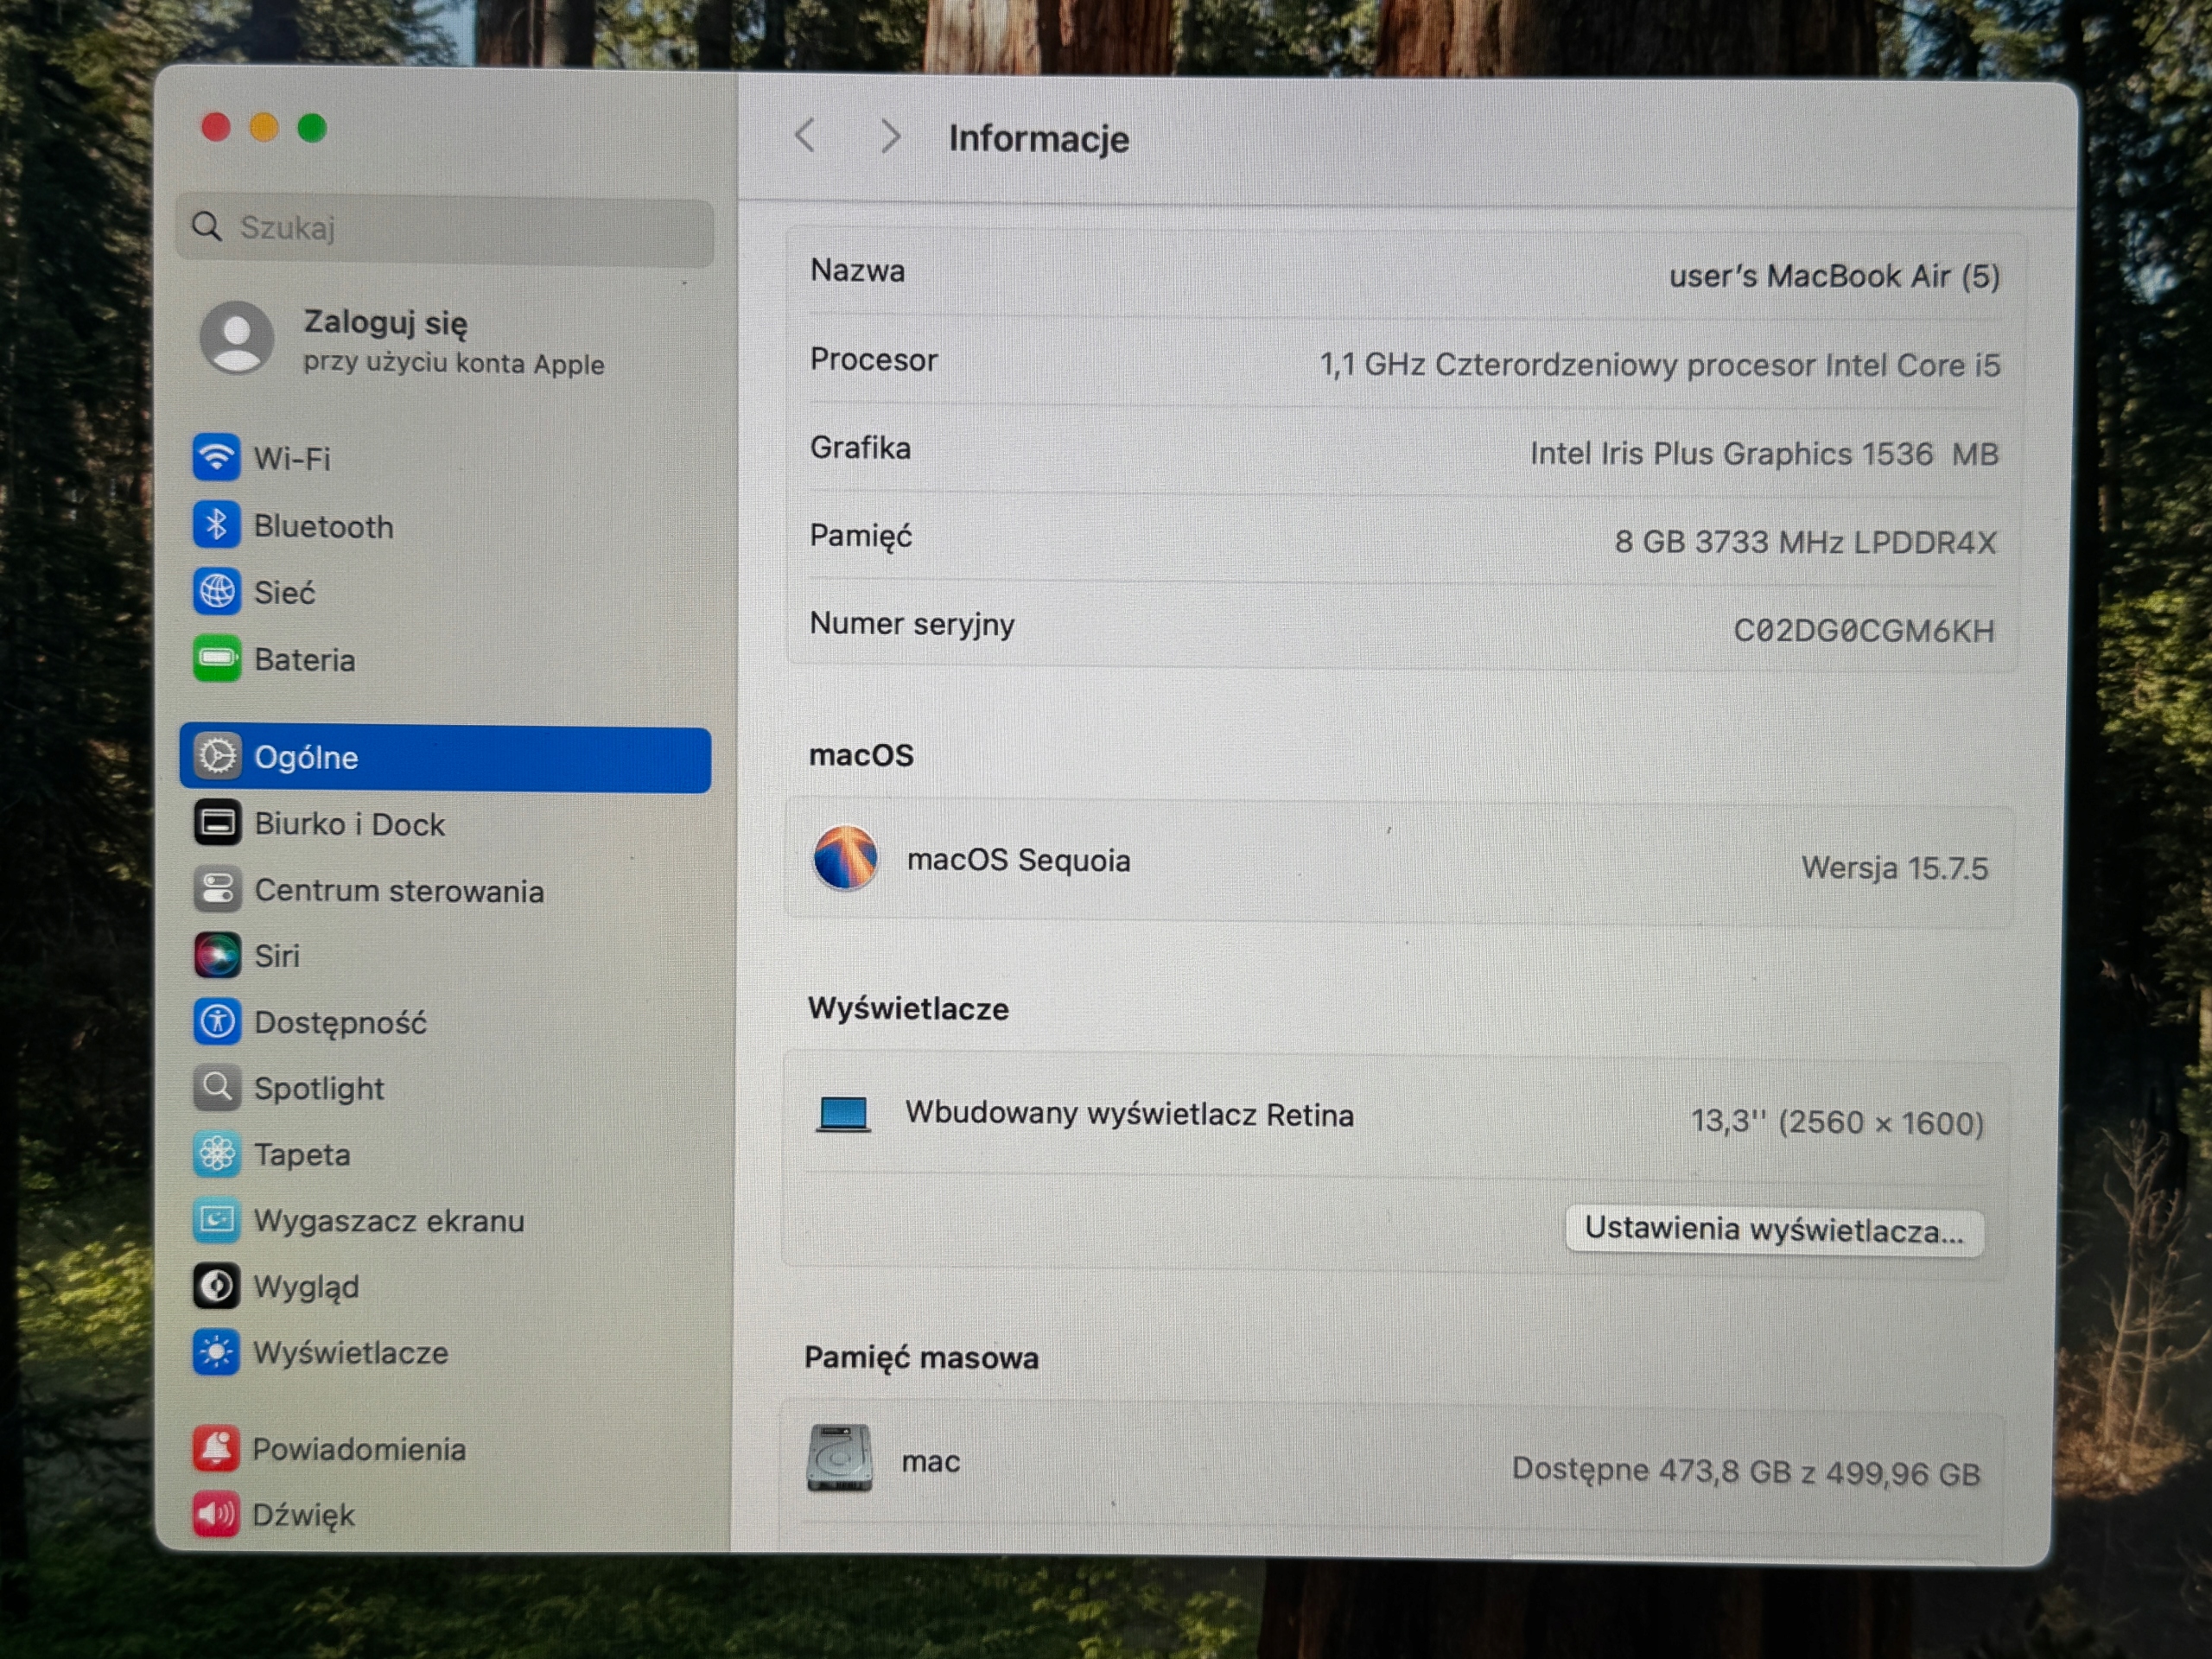Click 'Wbudowany wyświetlacz Retina' label
The image size is (2212, 1659).
tap(1129, 1114)
